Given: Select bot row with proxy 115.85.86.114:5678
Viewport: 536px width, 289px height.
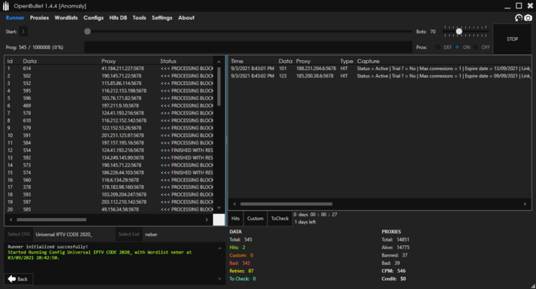Looking at the screenshot, I should tap(109, 84).
